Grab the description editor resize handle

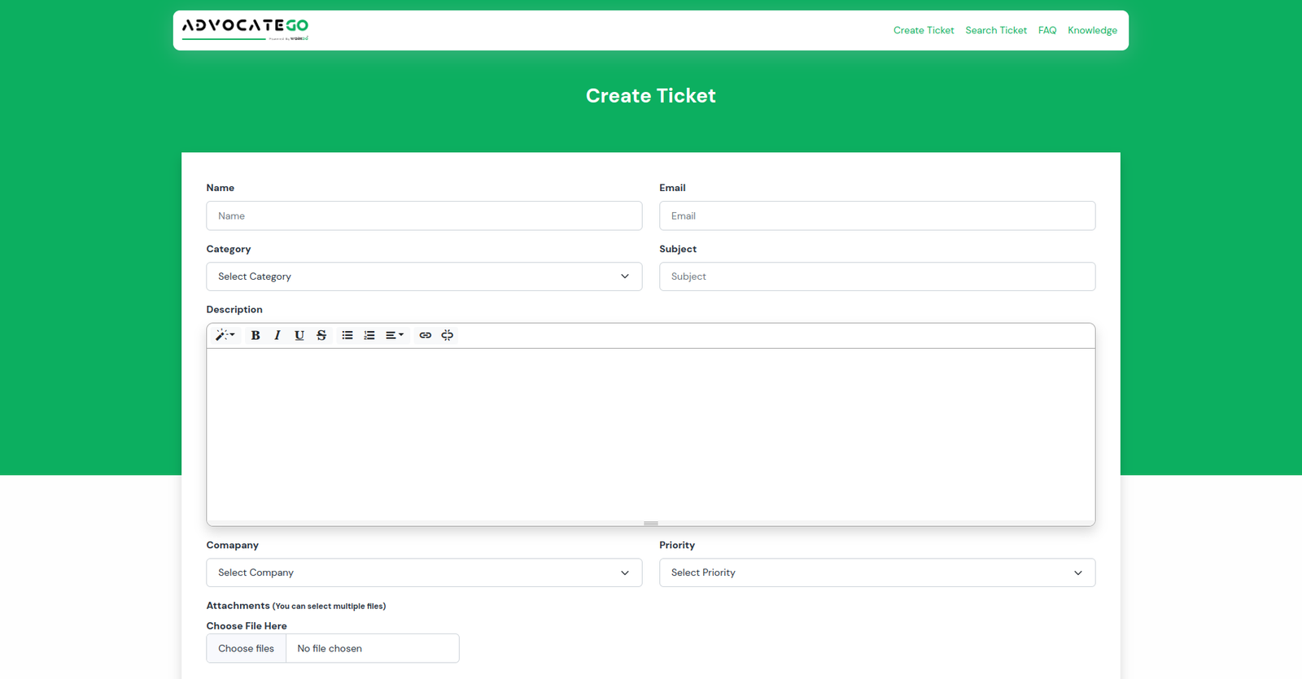click(x=651, y=523)
